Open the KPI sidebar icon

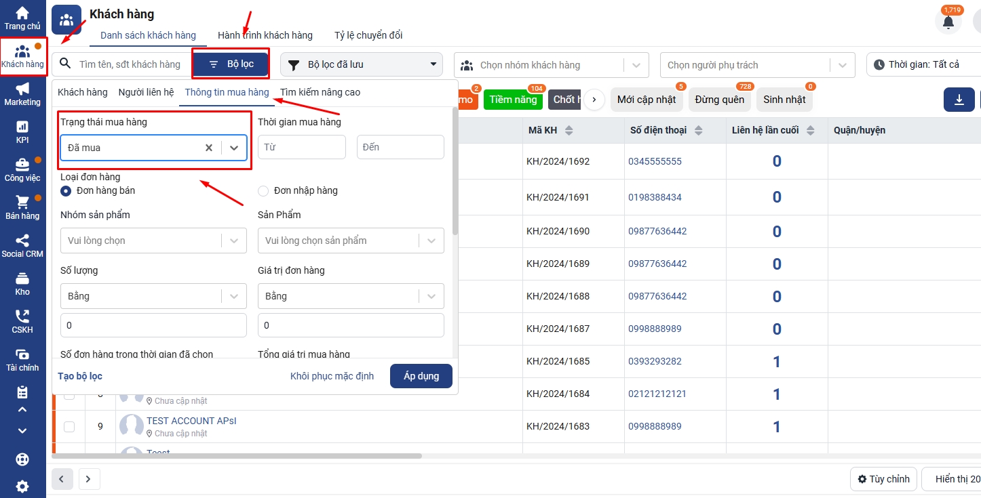coord(22,131)
